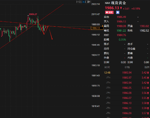The height and width of the screenshot is (118, 150).
Task: Click the highlighted blue play icon in chart toolbar
Action: tap(84, 2)
